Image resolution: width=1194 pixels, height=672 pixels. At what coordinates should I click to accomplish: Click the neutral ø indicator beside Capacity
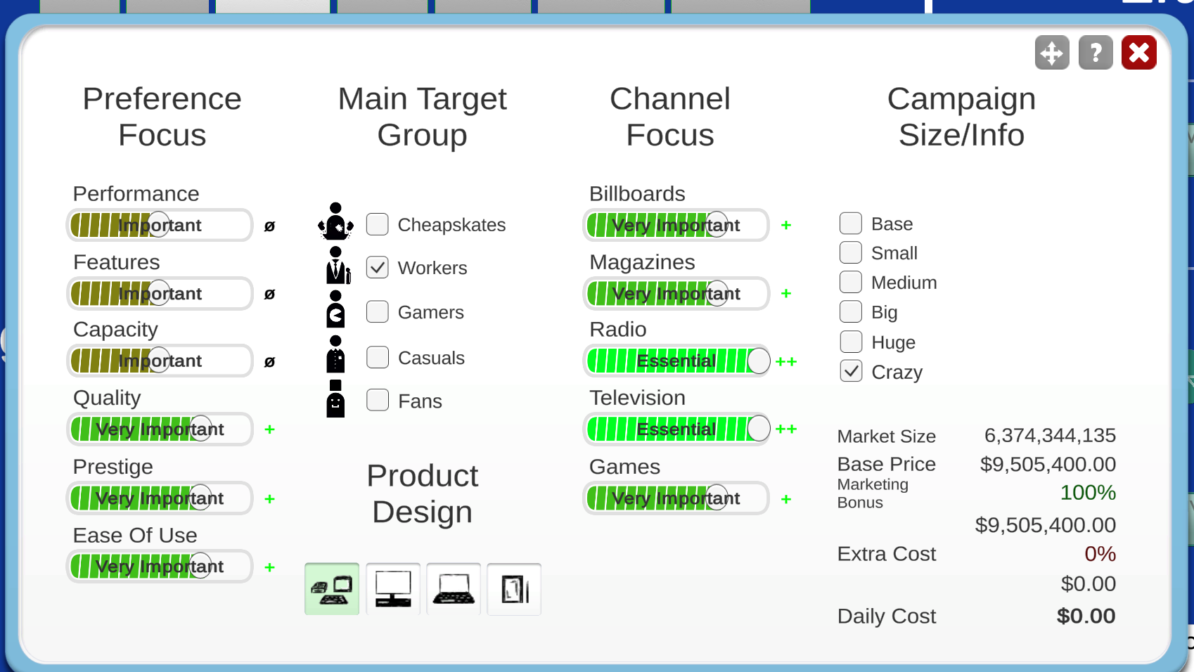[269, 361]
